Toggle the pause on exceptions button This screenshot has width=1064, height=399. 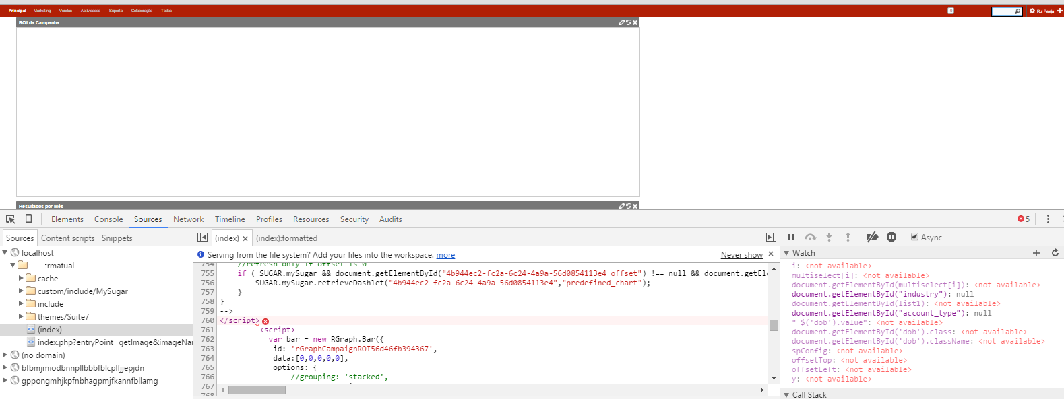891,237
